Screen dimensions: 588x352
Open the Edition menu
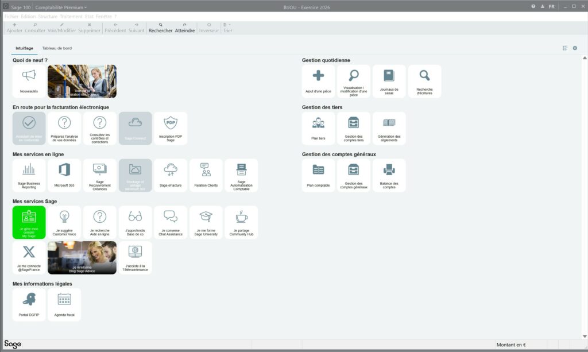click(x=28, y=17)
